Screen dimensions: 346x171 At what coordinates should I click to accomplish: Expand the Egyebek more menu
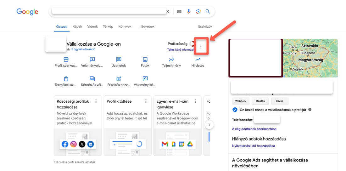point(146,26)
